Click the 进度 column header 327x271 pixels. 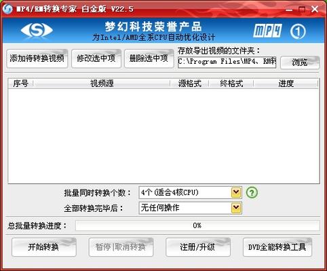click(286, 84)
